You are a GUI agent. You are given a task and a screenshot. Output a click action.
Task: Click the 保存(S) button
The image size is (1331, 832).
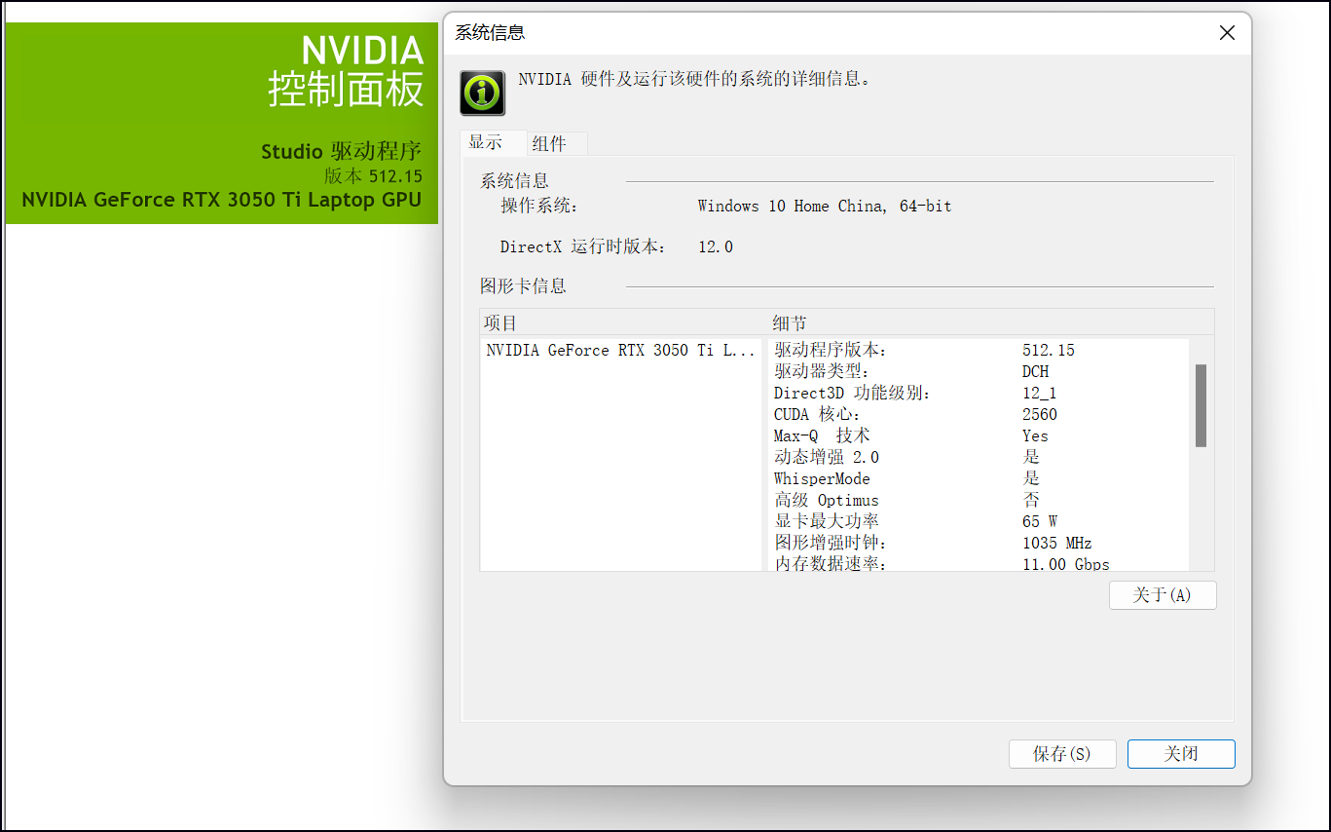point(1062,754)
